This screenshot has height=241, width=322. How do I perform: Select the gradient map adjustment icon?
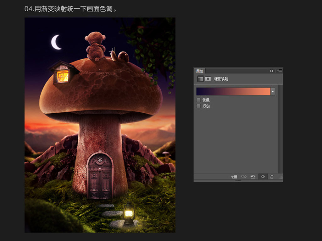coord(200,79)
